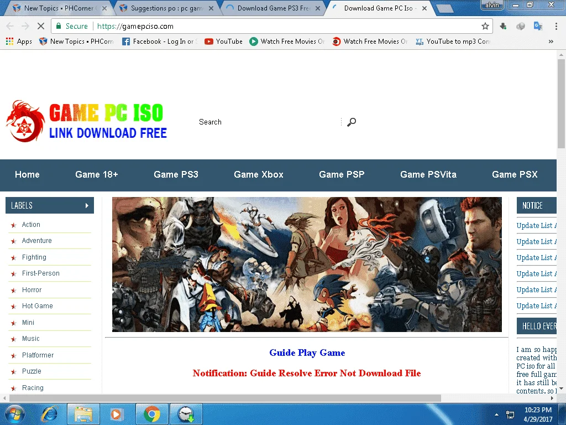566x425 pixels.
Task: Open the Adventure label
Action: (37, 241)
